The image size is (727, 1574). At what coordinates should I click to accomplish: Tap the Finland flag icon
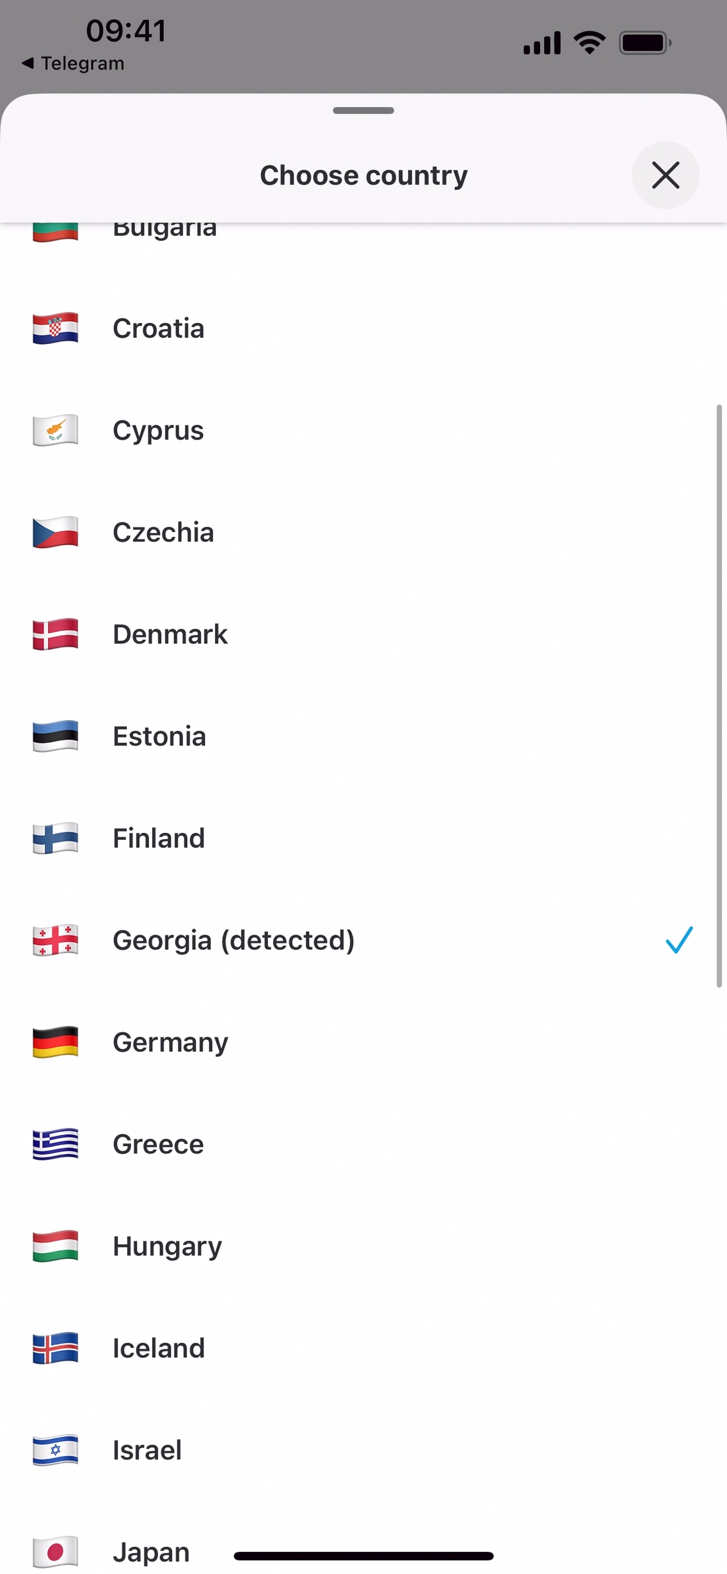[x=55, y=838]
